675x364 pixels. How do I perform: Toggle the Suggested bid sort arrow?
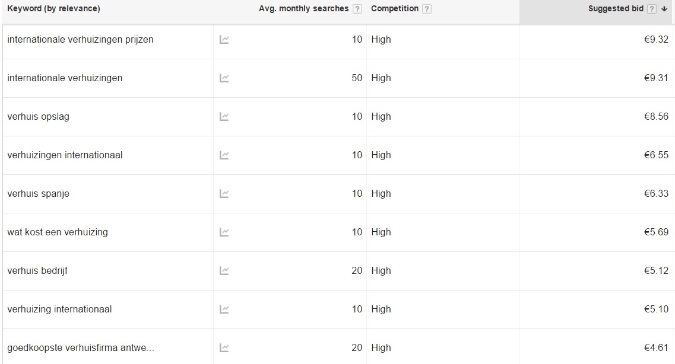[x=664, y=9]
